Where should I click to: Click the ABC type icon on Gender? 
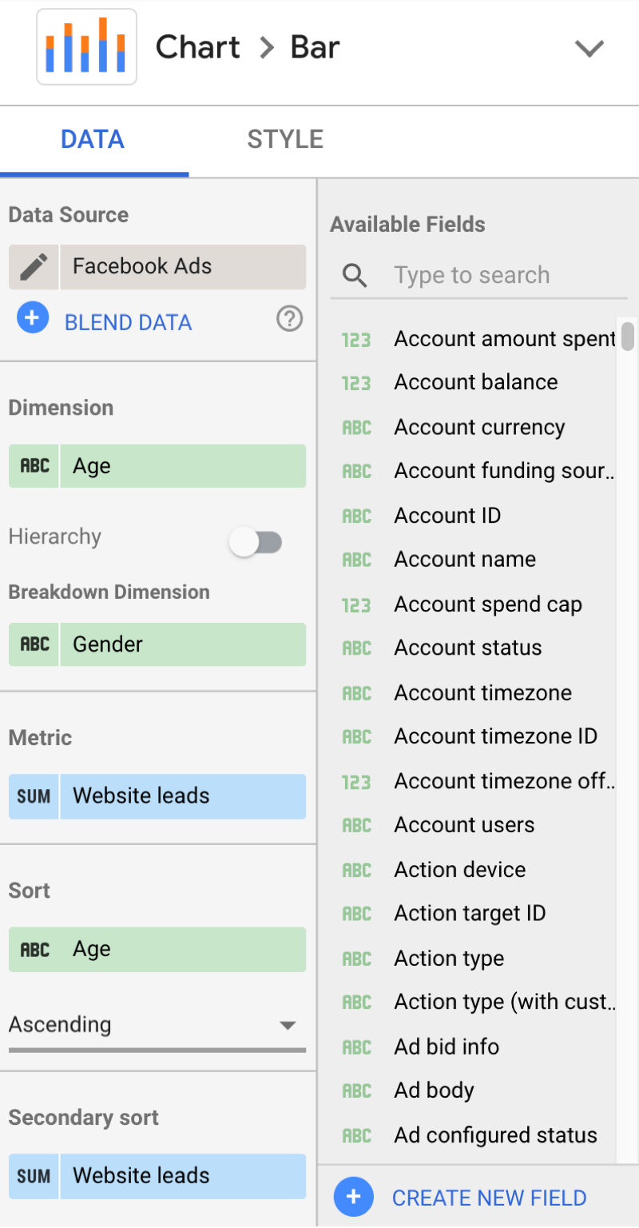click(x=34, y=644)
